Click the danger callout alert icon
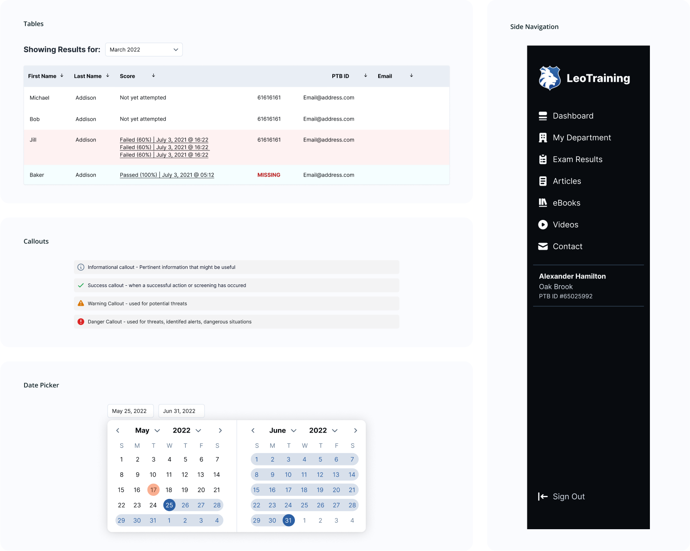The width and height of the screenshot is (690, 551). click(x=81, y=321)
